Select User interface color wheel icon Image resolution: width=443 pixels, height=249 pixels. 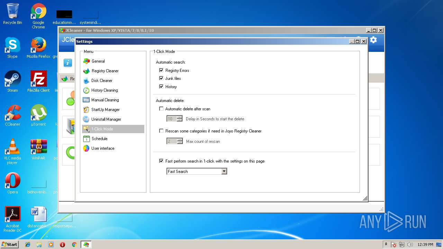click(86, 148)
